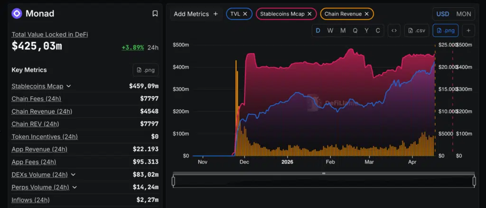This screenshot has height=208, width=486.
Task: Click the plus button beside chart .png
Action: (x=468, y=31)
